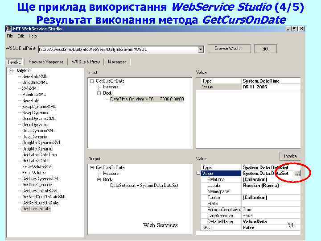Select the EnumValutes method
The image size is (321, 241).
click(34, 173)
